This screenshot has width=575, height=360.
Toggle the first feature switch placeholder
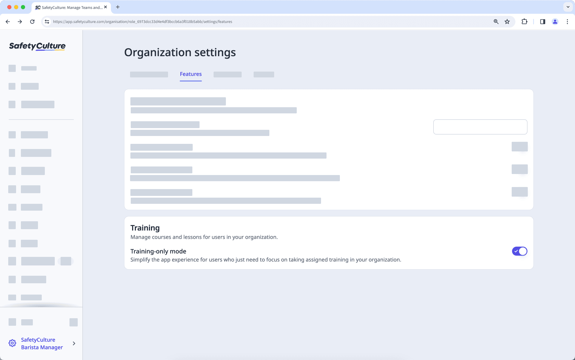pyautogui.click(x=520, y=147)
